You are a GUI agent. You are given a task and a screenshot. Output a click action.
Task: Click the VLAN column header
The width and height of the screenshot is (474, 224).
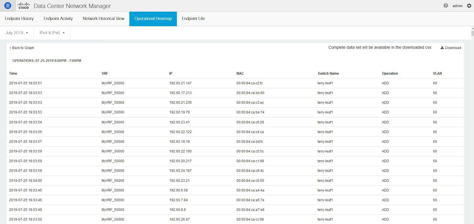(437, 74)
